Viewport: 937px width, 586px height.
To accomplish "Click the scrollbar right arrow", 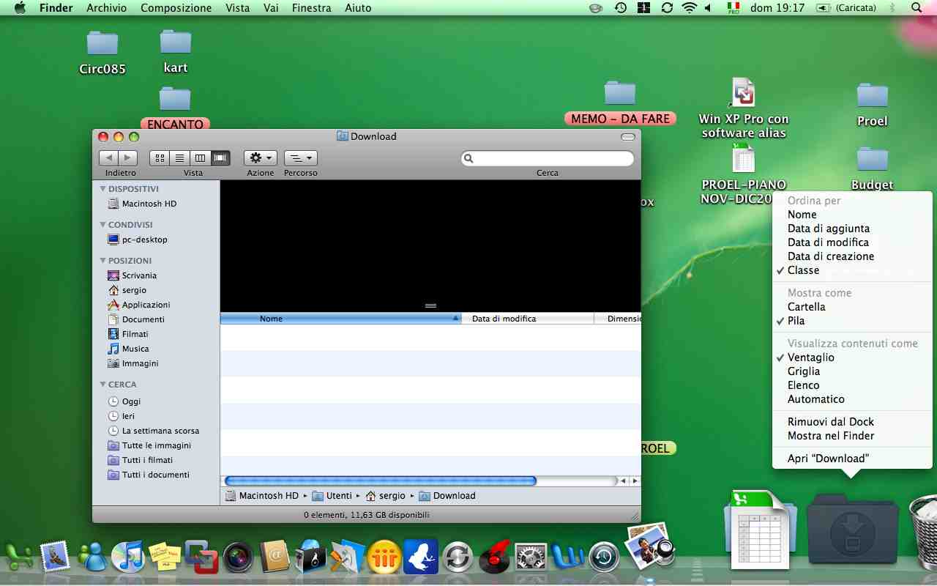I will click(635, 481).
